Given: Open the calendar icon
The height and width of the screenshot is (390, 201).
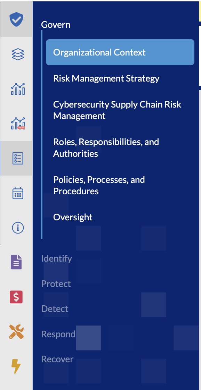Looking at the screenshot, I should [18, 193].
